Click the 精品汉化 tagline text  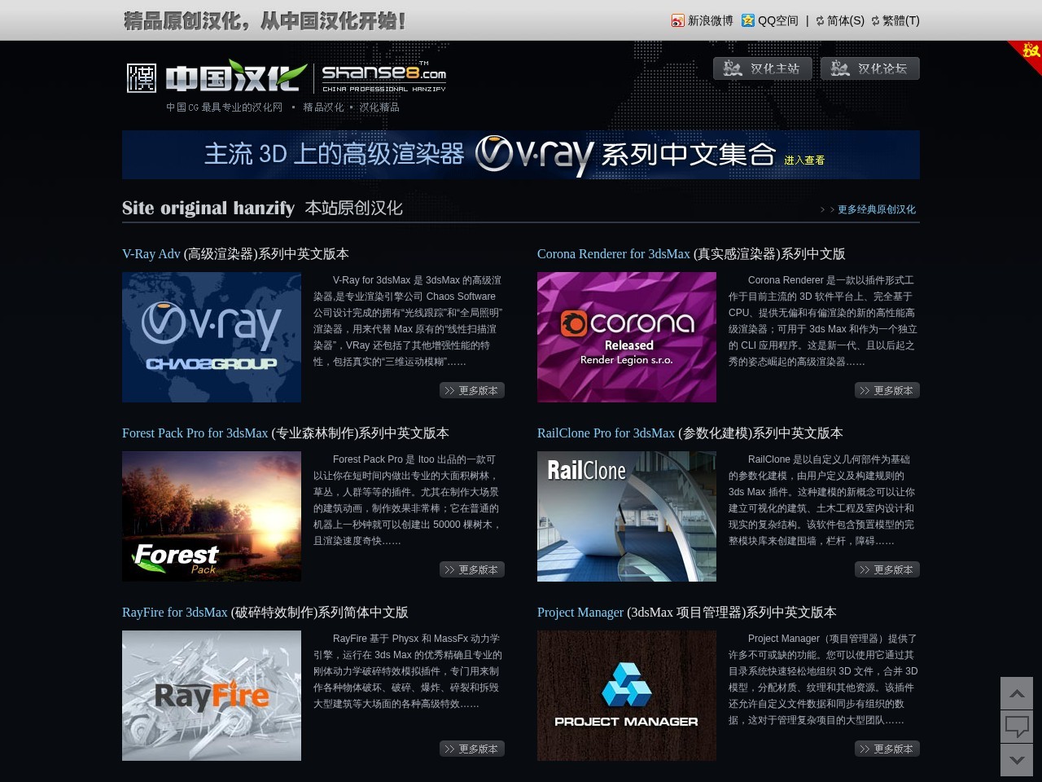(323, 108)
